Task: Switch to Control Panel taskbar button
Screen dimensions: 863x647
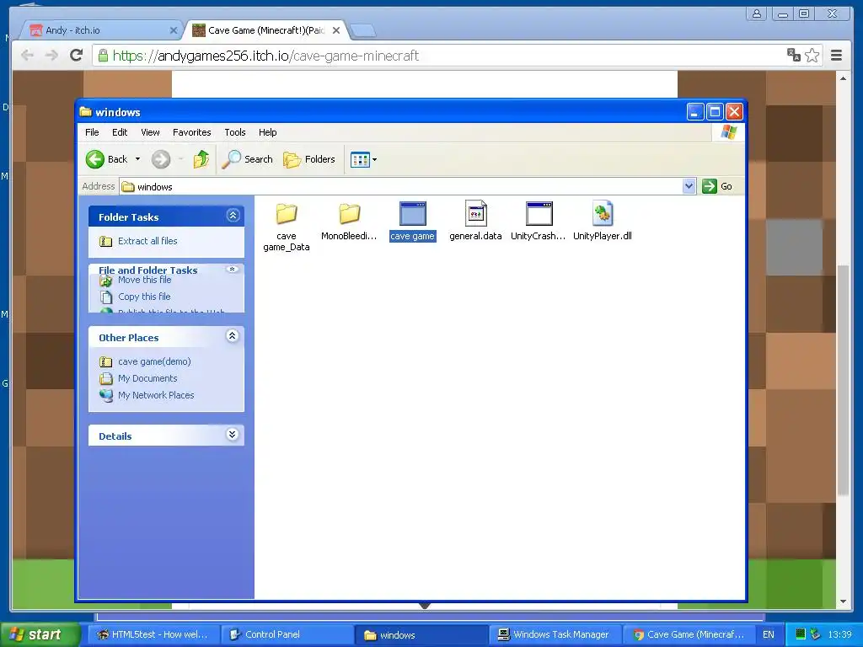Action: pos(288,634)
